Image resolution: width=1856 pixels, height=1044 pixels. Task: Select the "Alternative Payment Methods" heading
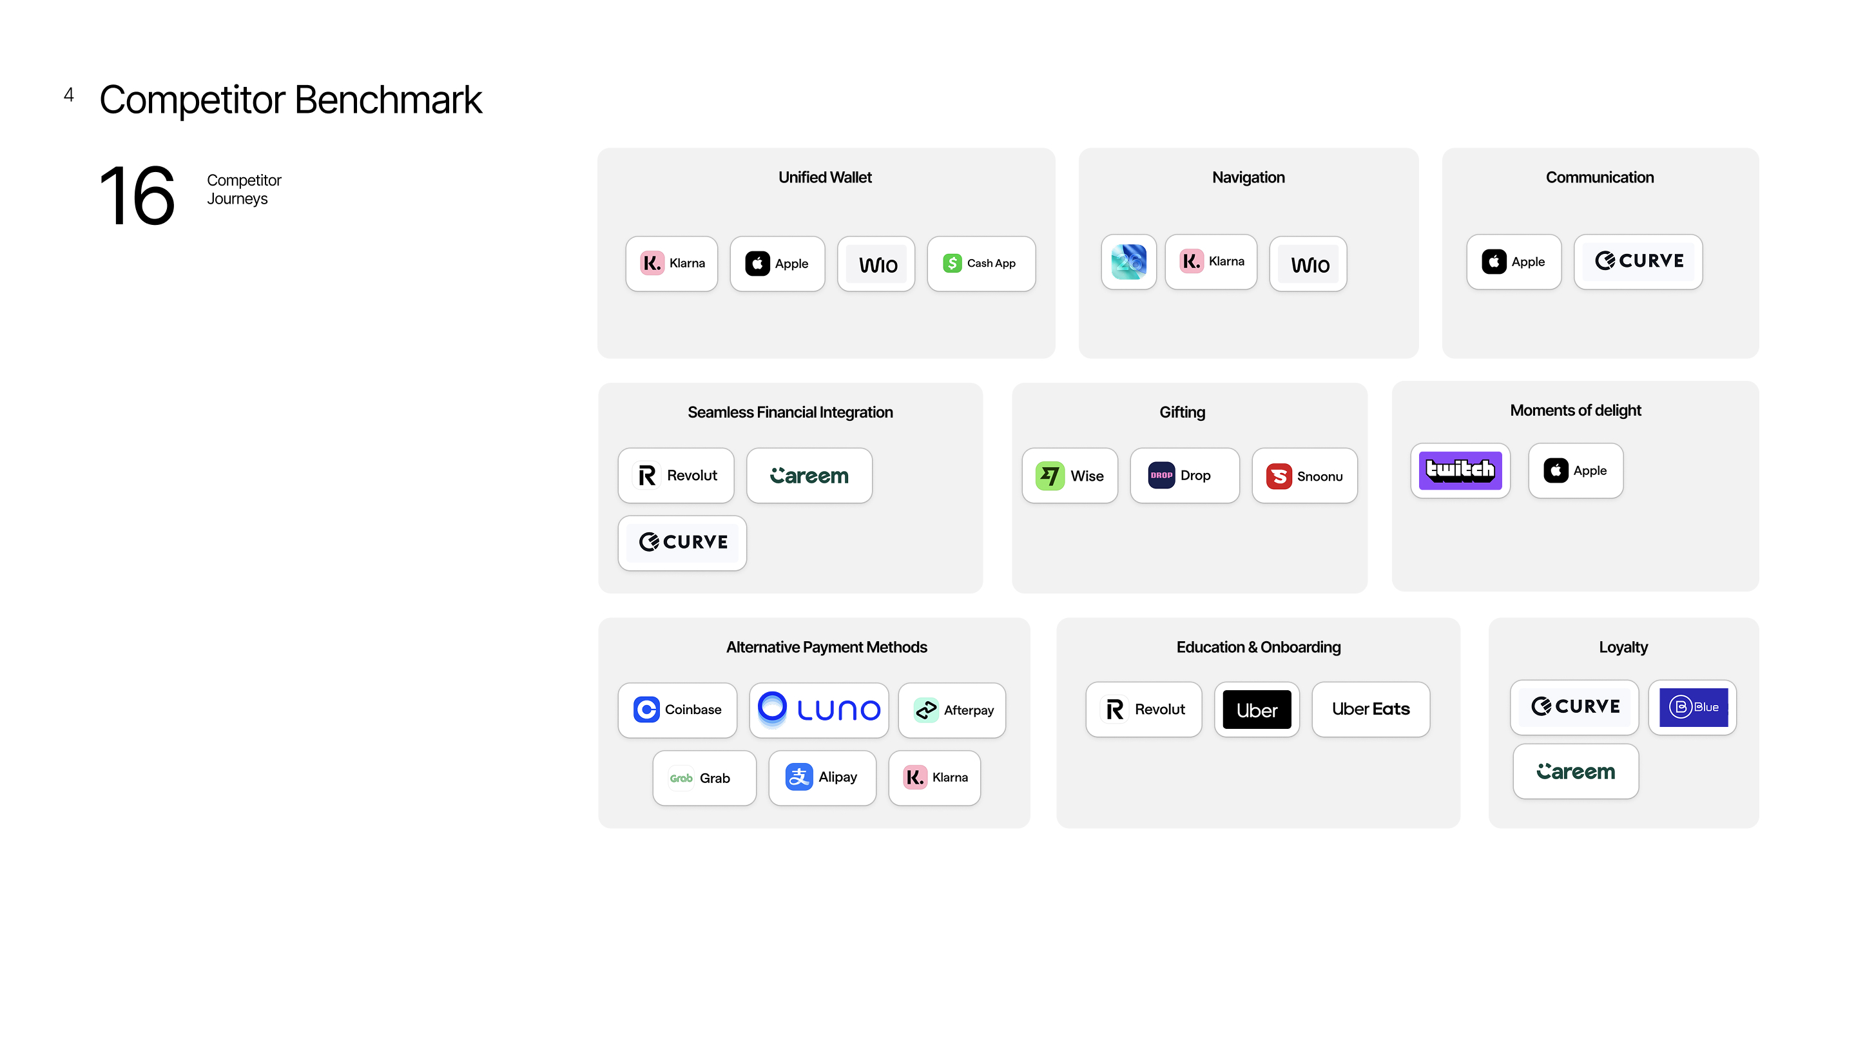(826, 647)
